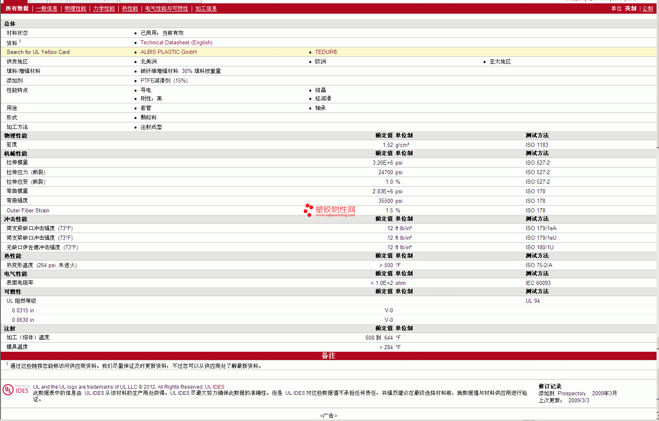Click the 亚太地区 availability entry
Screen dimensions: 659x421
[500, 61]
